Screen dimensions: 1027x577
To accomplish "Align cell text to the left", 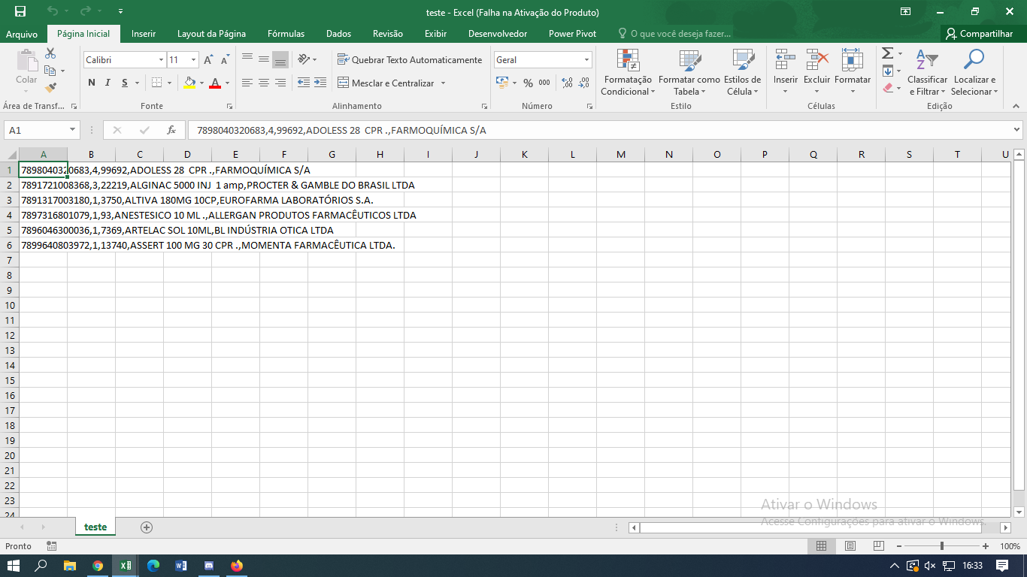I will (247, 83).
